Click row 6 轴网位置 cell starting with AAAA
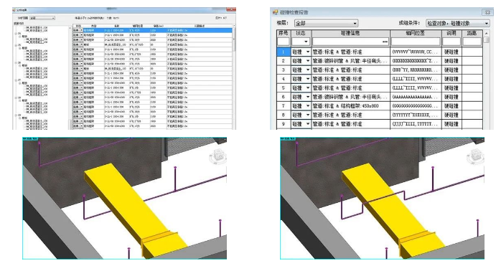The image size is (496, 266). point(416,97)
